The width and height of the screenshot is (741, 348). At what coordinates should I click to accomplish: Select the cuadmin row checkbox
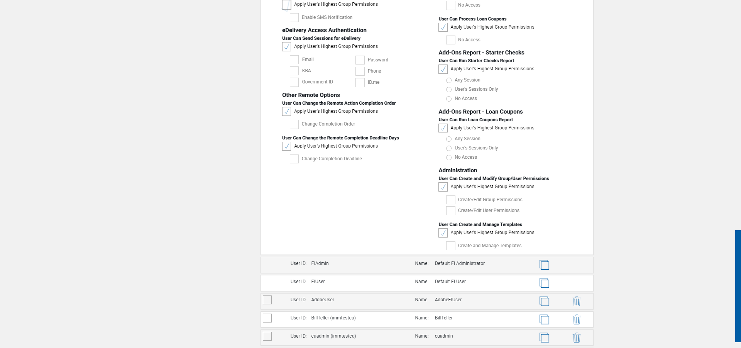coord(267,336)
